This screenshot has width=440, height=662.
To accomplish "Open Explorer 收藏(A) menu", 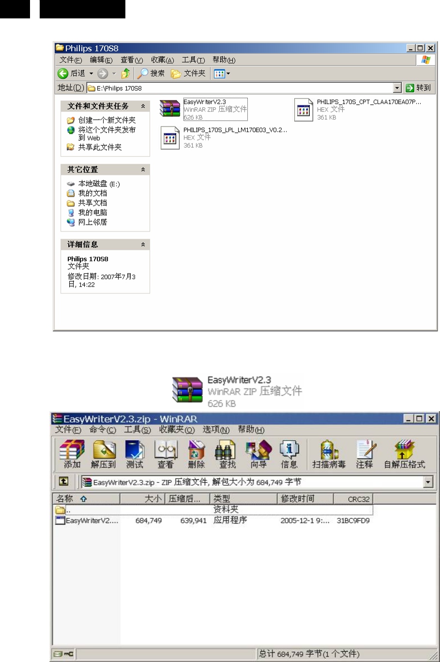I will click(x=162, y=60).
